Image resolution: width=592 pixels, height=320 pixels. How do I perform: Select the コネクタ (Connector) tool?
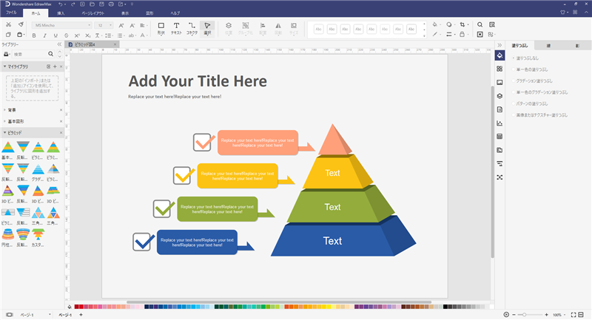pos(192,28)
